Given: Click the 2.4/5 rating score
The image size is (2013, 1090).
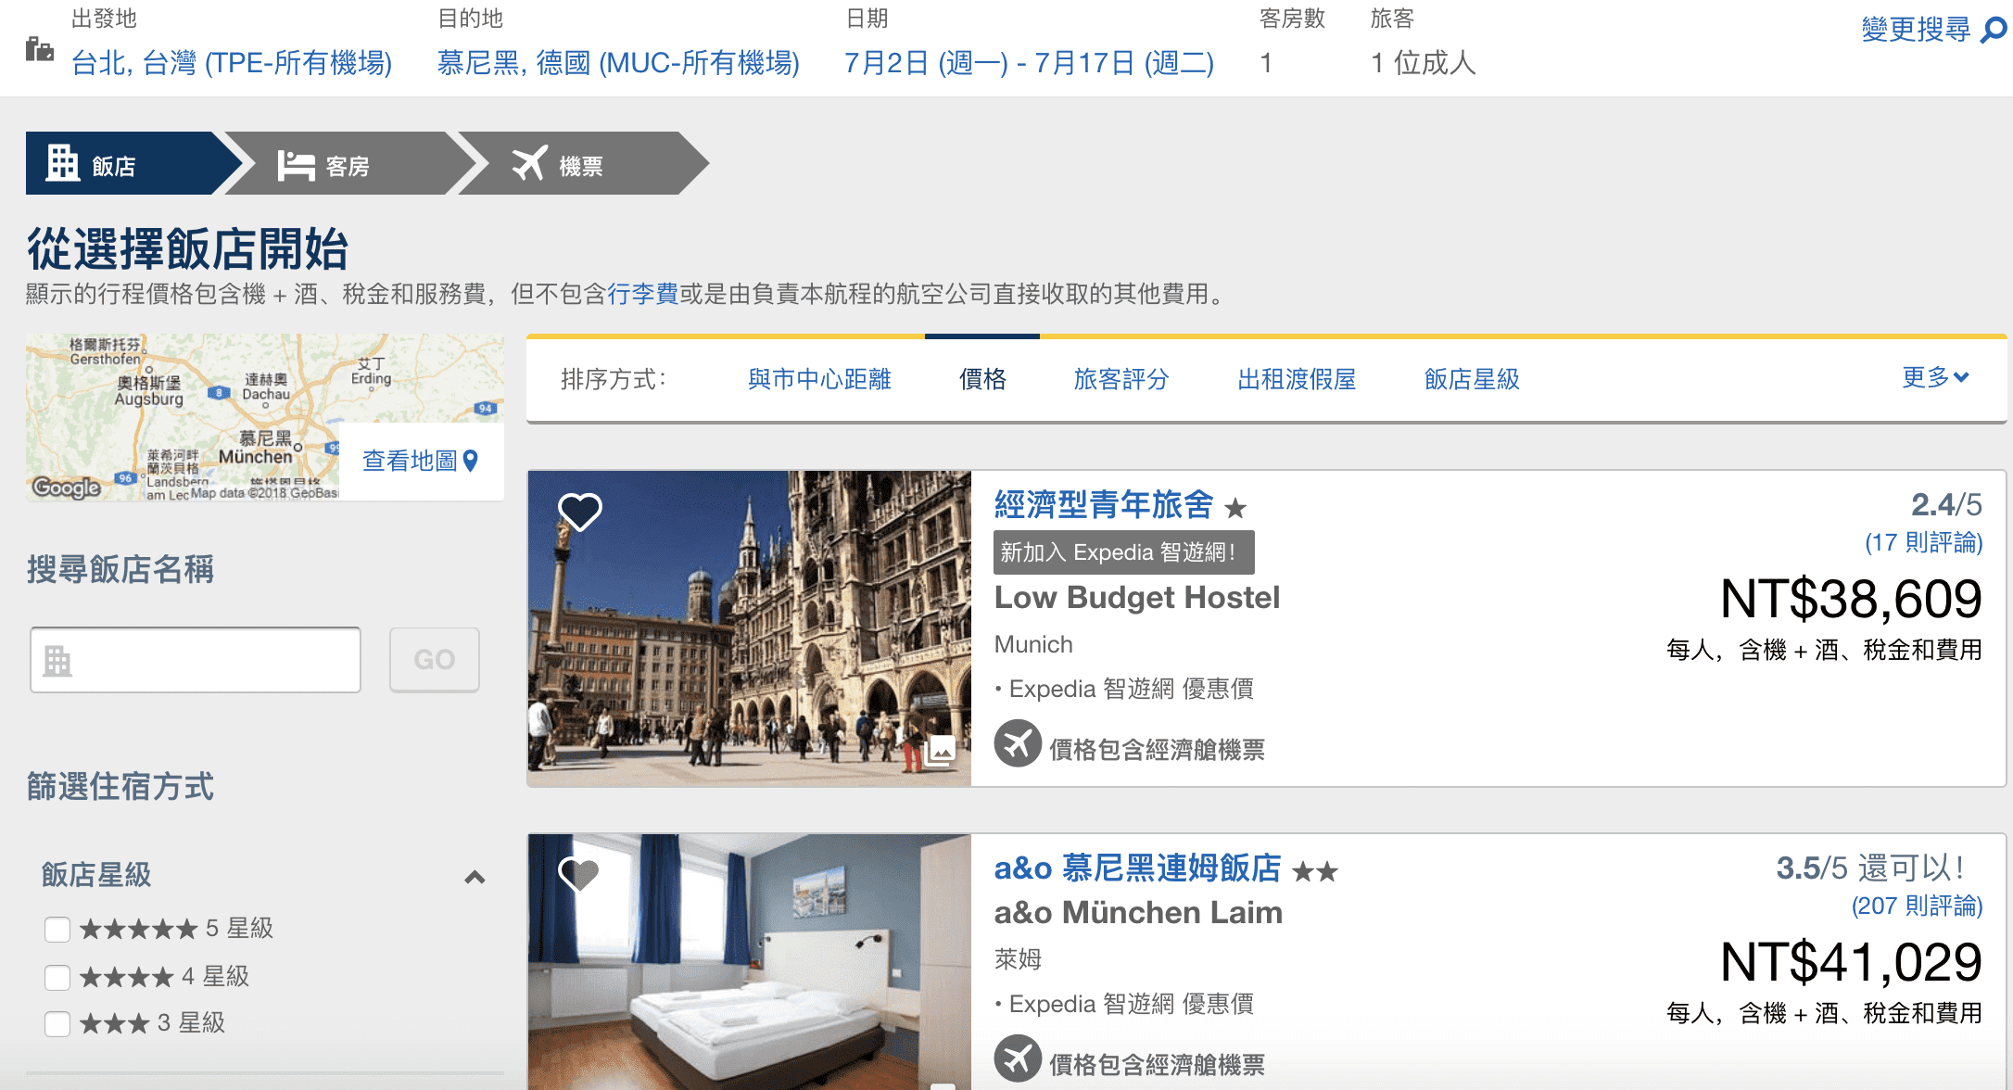Looking at the screenshot, I should coord(1946,504).
